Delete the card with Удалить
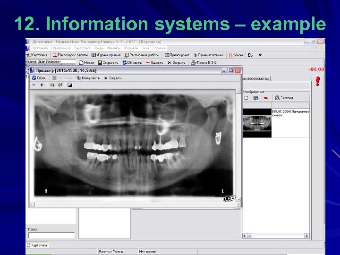The height and width of the screenshot is (255, 340). (x=154, y=63)
